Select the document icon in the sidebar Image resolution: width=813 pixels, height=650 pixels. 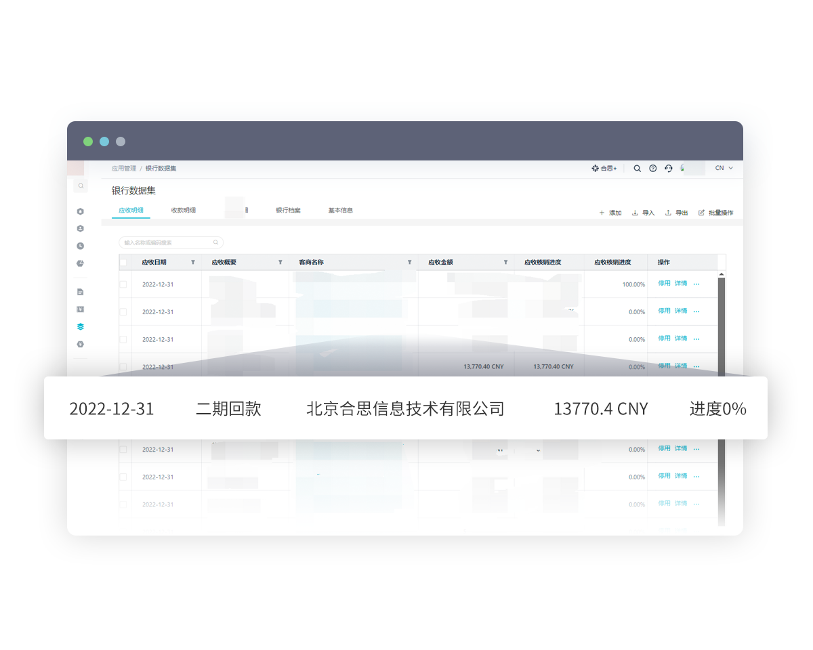(x=81, y=292)
